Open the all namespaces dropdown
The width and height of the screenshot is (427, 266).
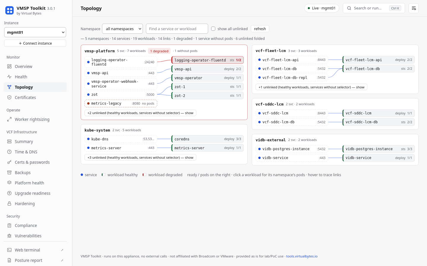(x=122, y=29)
